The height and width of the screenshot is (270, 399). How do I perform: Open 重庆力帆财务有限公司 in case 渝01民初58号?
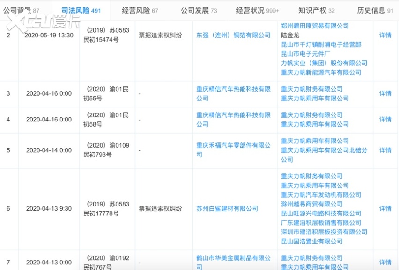point(312,115)
